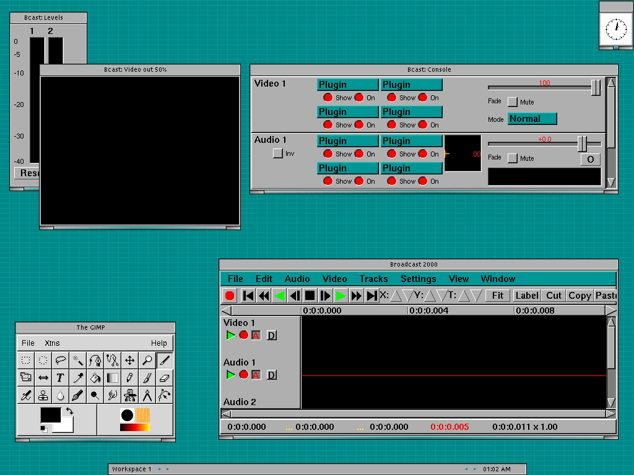
Task: Select the Clone stamp tool
Action: point(43,395)
